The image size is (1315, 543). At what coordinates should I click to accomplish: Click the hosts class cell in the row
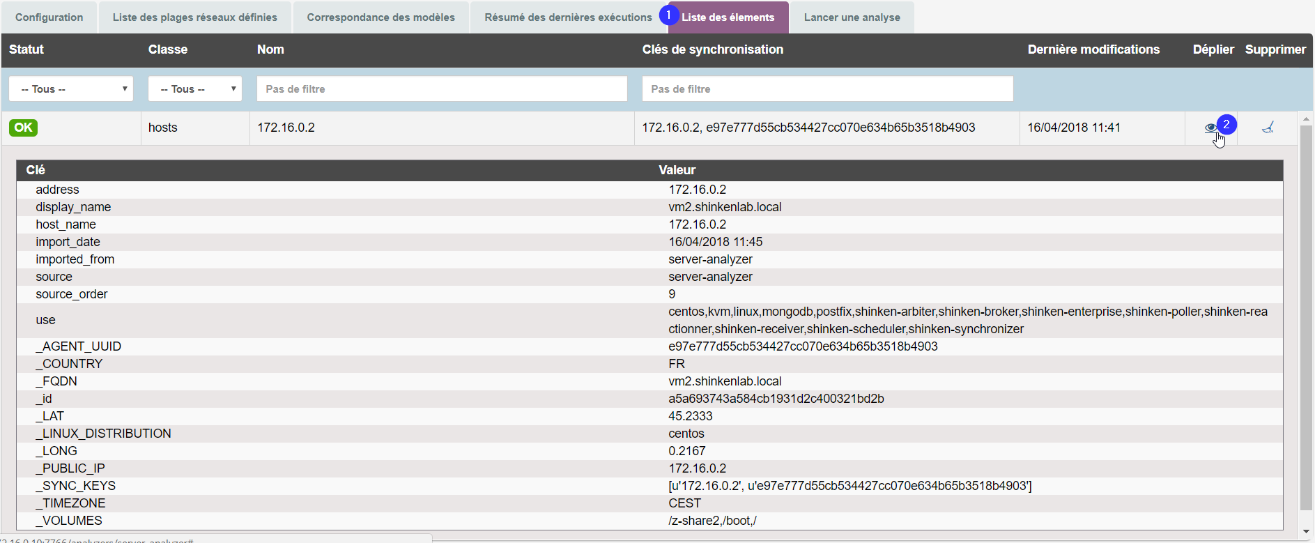tap(163, 128)
